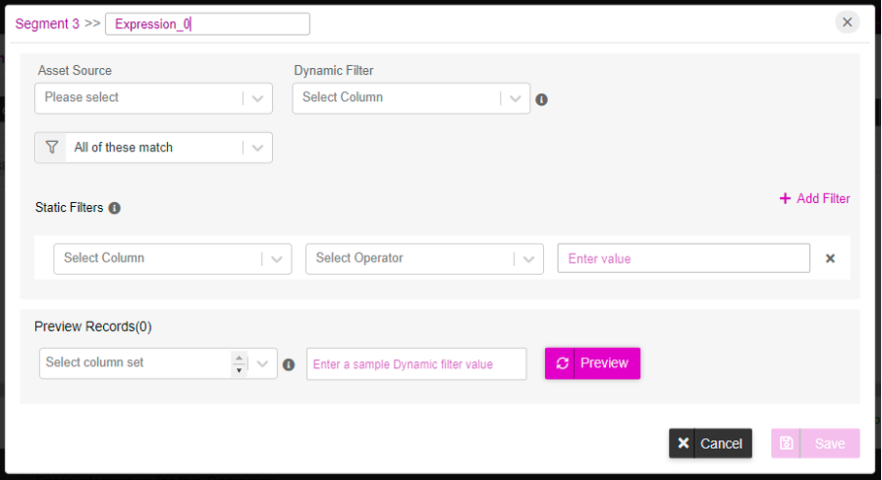Increment the column set stepper up arrow

(239, 358)
